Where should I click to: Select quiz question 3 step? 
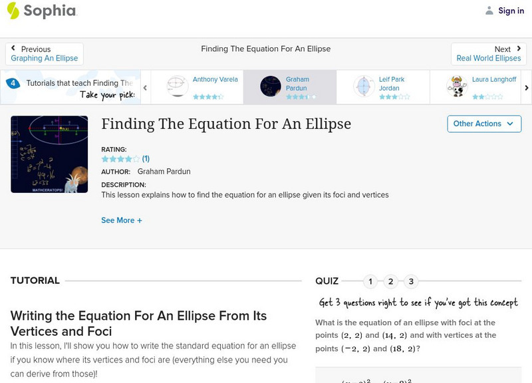[x=410, y=281]
